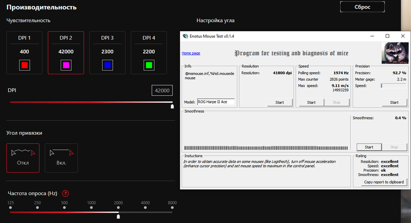Click the Производительность heading
411x223 pixels.
click(x=42, y=7)
